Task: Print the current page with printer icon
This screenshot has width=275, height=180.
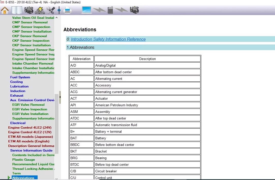Action: 67,10
